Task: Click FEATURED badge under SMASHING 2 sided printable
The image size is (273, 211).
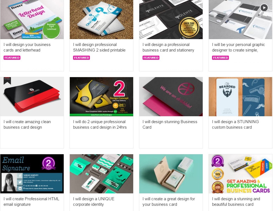Action: [x=81, y=58]
